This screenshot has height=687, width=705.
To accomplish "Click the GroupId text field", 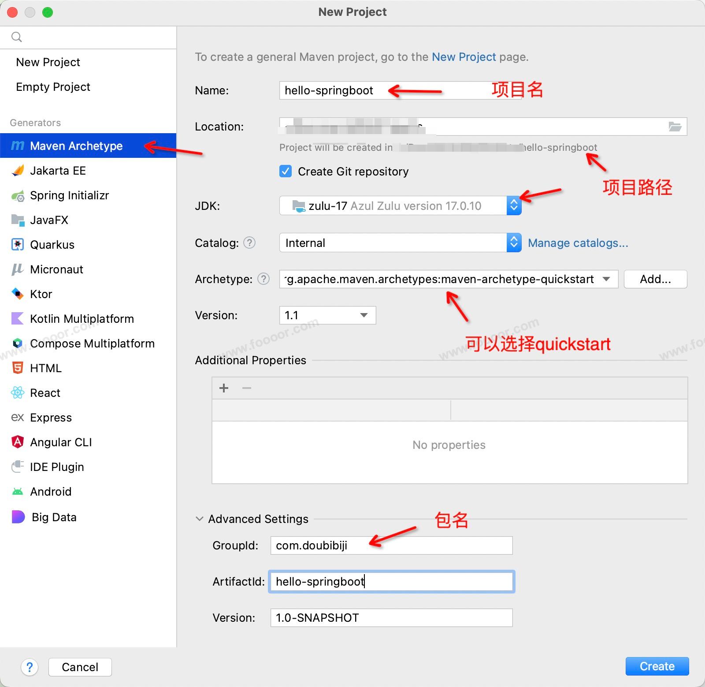I will tap(391, 545).
